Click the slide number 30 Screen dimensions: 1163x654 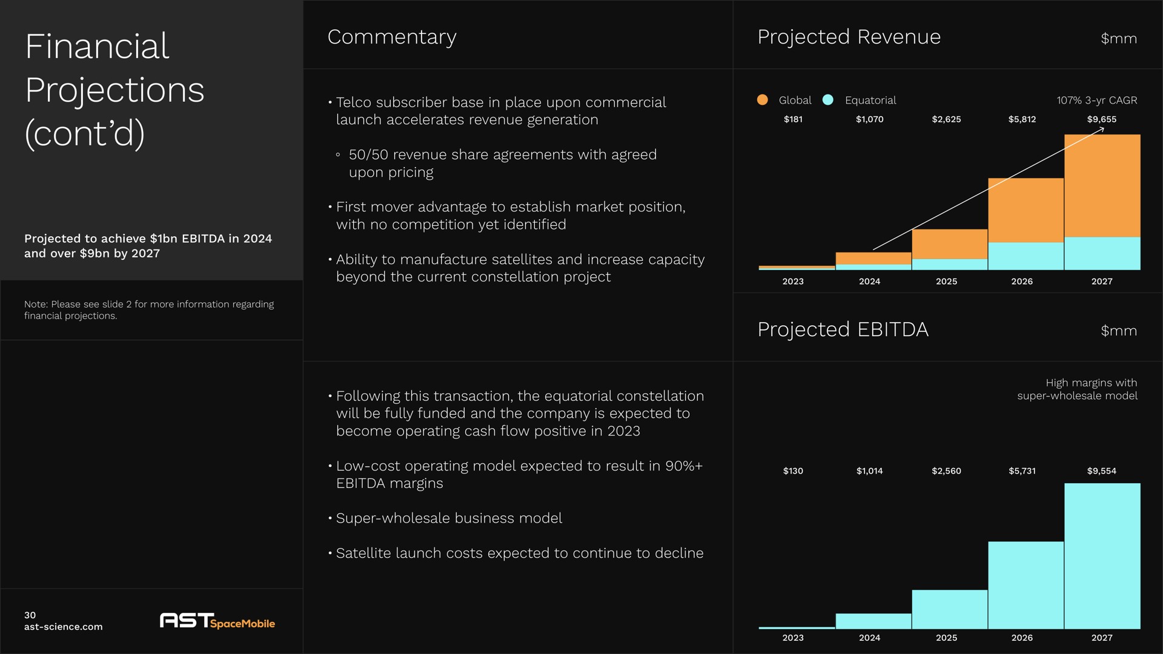30,615
